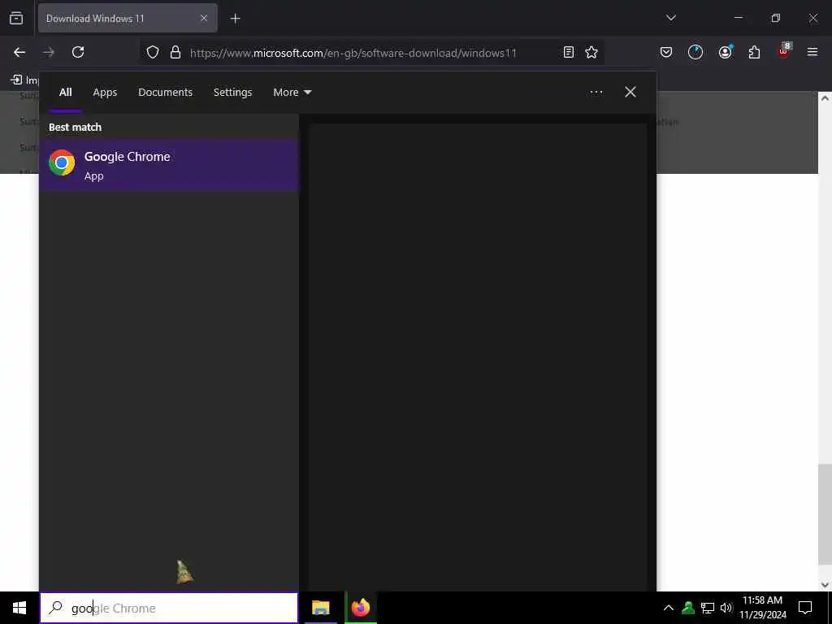This screenshot has height=624, width=832.
Task: Switch to the Settings search tab
Action: pos(232,93)
